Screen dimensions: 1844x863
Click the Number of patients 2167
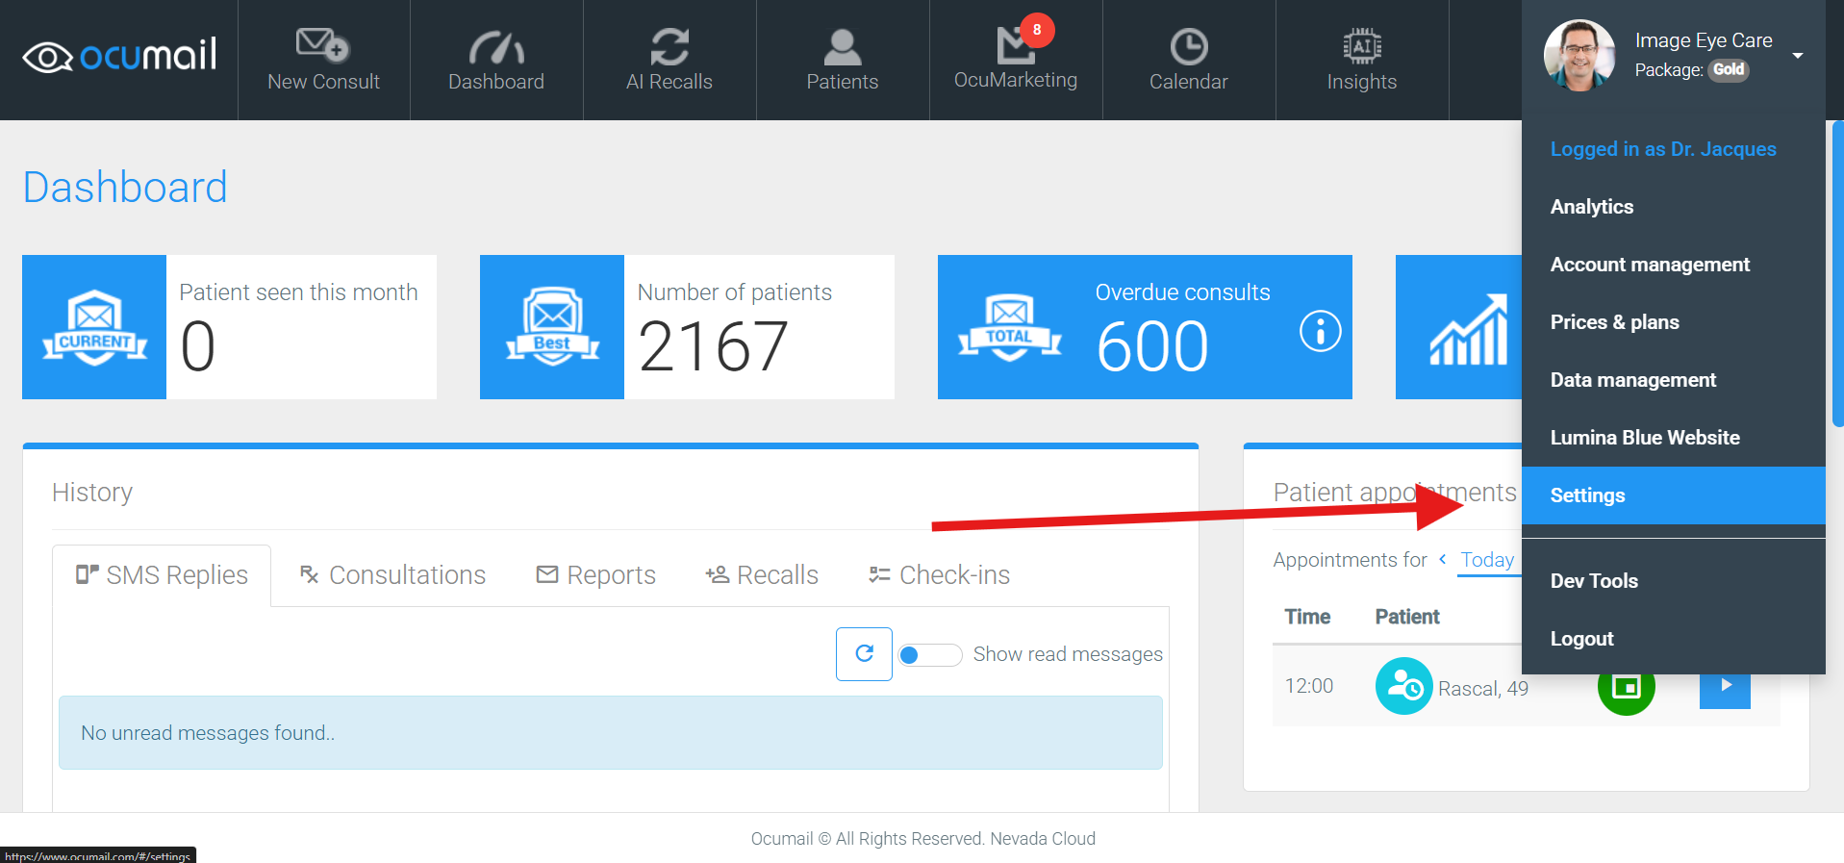click(x=714, y=346)
